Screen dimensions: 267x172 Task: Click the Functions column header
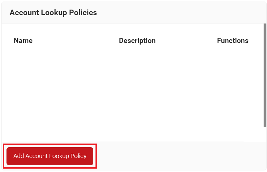pos(233,41)
